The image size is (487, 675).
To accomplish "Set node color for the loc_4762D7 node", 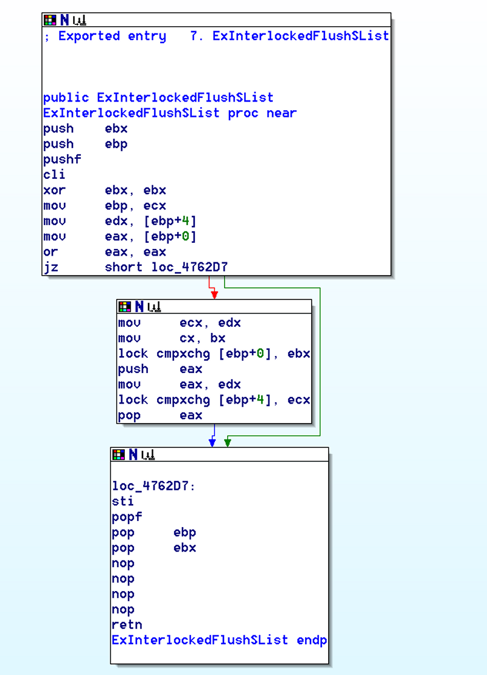I will (118, 454).
